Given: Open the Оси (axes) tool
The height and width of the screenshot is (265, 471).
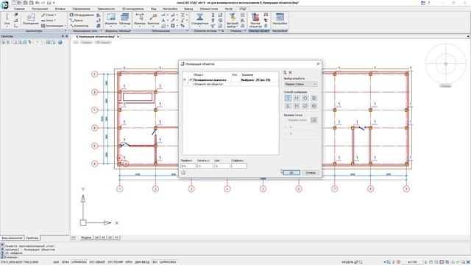Looking at the screenshot, I should point(7,20).
